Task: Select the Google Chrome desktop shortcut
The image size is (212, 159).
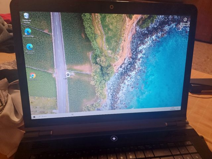Action: click(33, 76)
